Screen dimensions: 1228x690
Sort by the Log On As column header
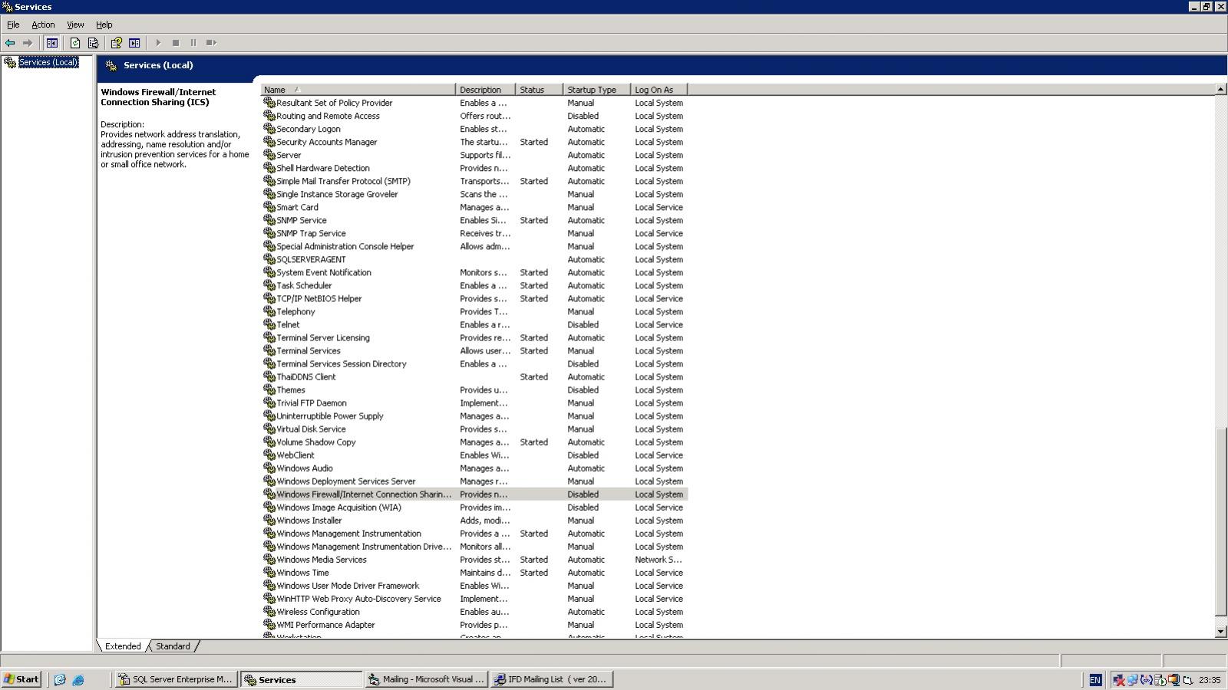(659, 90)
